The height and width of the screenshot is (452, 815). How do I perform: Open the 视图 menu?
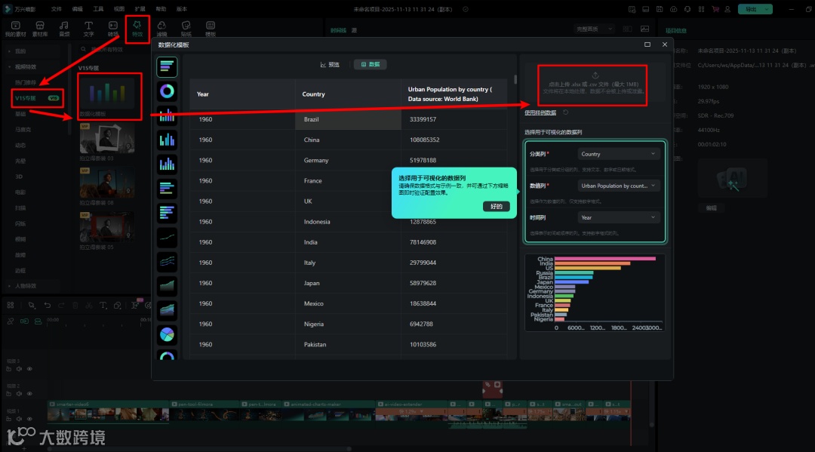click(119, 9)
